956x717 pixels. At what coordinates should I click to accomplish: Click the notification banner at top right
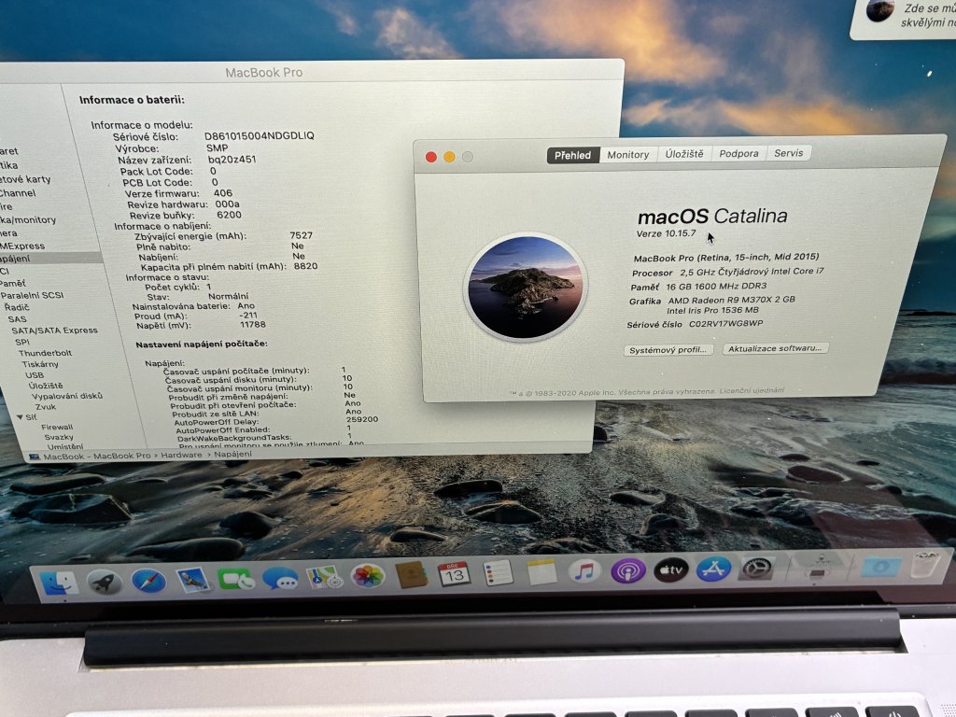903,19
